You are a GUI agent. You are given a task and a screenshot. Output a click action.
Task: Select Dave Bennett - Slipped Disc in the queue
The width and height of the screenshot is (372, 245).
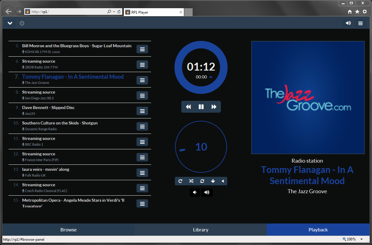[48, 108]
